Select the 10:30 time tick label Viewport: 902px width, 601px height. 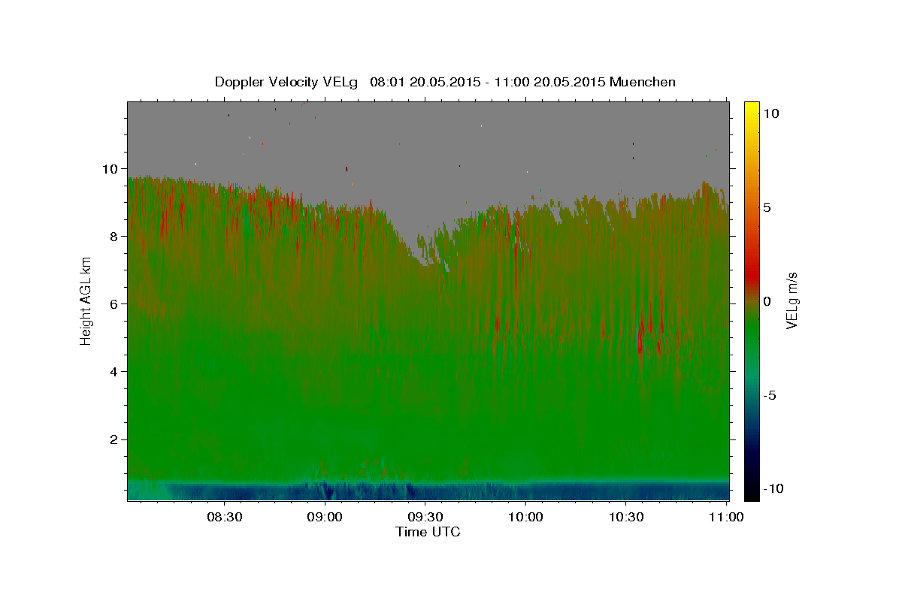tap(625, 517)
